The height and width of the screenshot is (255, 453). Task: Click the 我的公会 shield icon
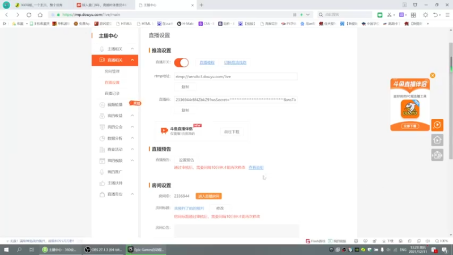pyautogui.click(x=102, y=127)
